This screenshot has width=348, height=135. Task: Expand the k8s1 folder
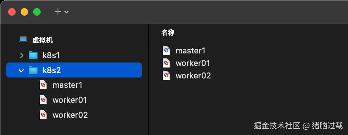pyautogui.click(x=22, y=55)
